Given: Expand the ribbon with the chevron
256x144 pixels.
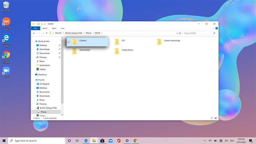Looking at the screenshot, I should tap(213, 28).
